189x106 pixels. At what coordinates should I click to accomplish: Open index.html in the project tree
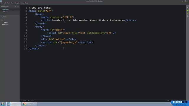[x=5, y=24]
